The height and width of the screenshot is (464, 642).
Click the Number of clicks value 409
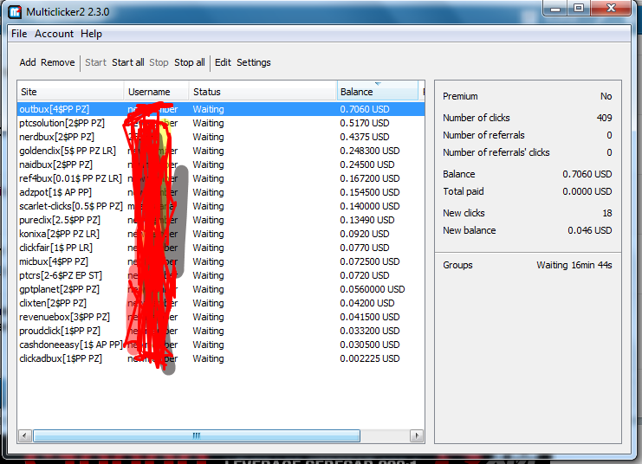click(605, 118)
